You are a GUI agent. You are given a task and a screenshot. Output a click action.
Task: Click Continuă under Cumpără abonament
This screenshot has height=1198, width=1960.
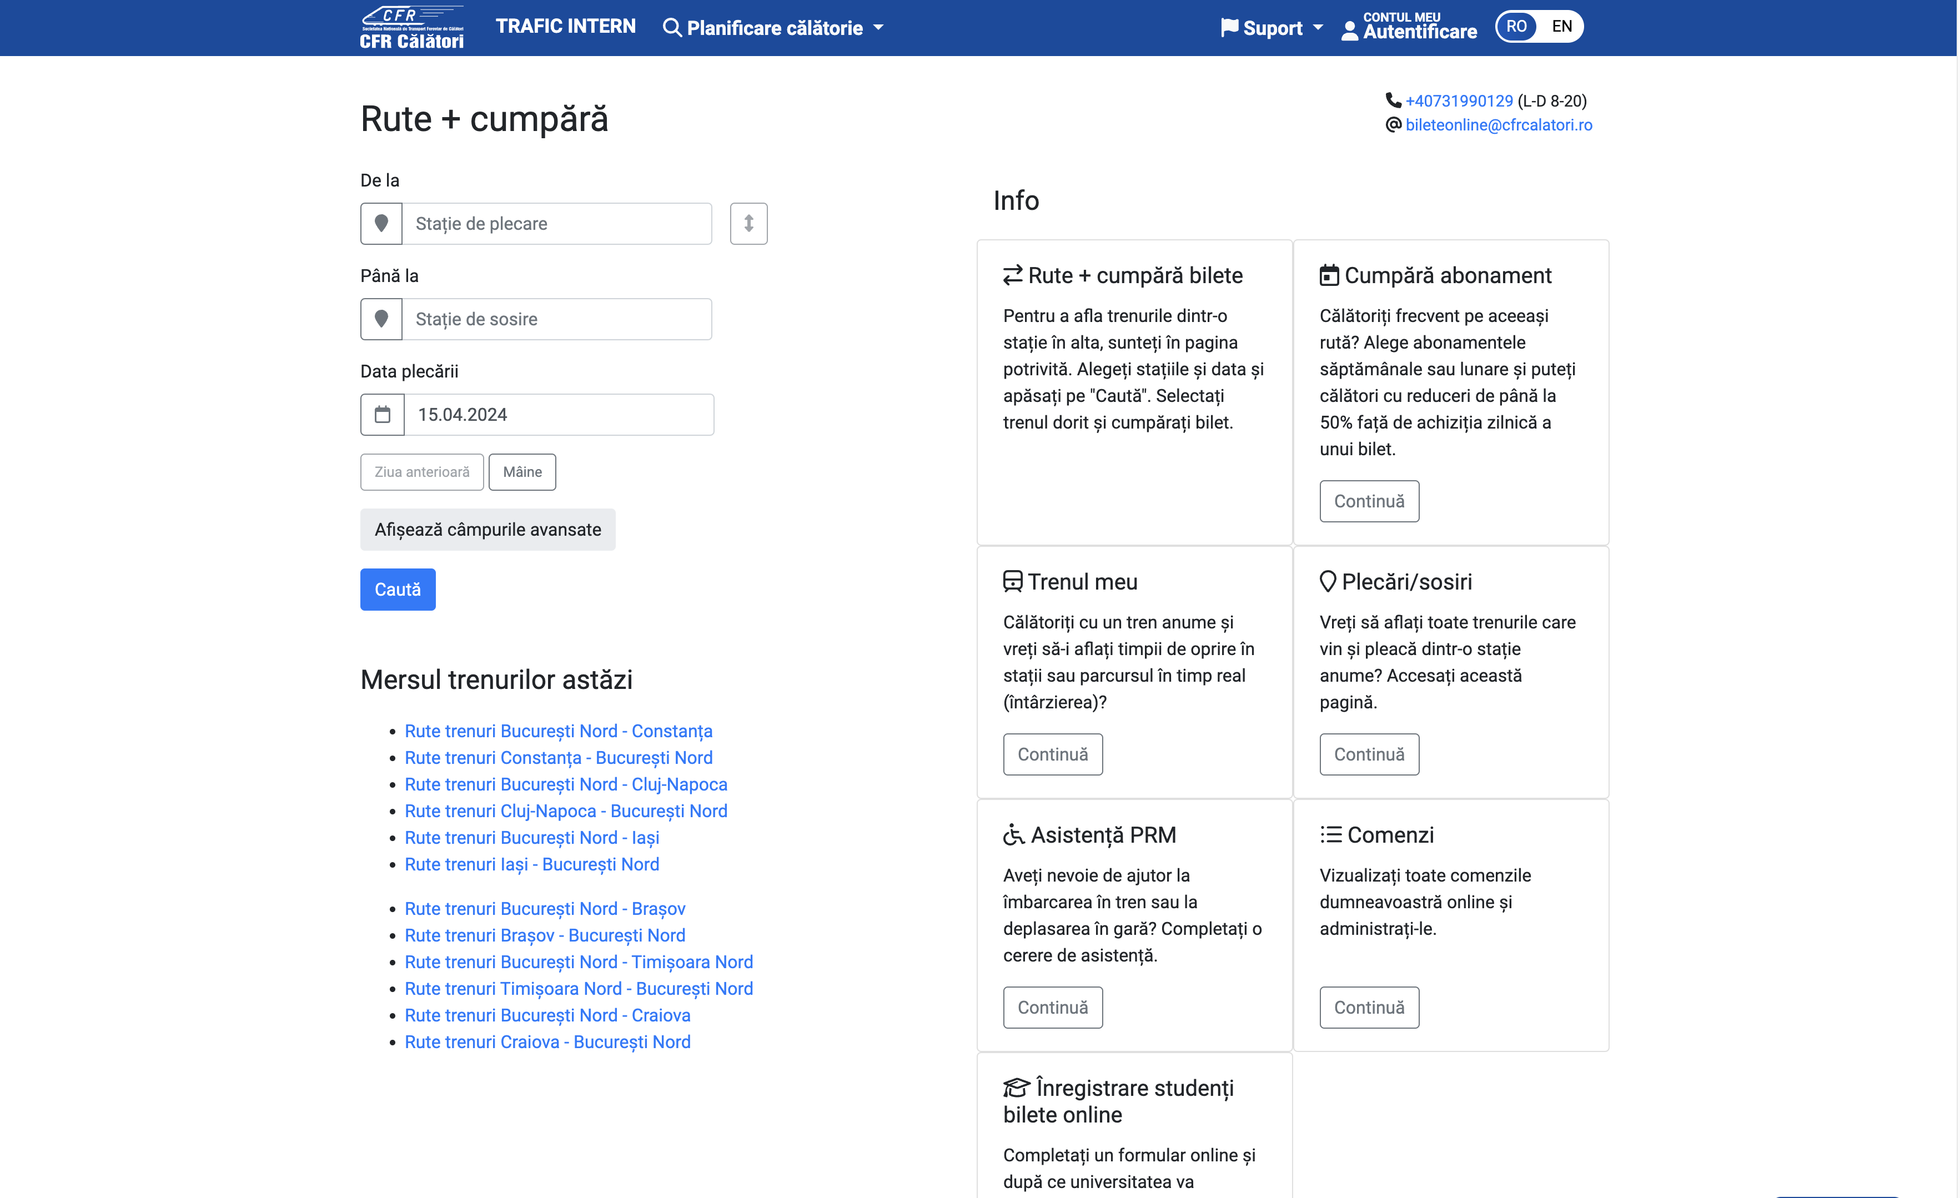(1369, 501)
